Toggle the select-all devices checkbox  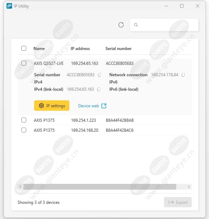(x=24, y=48)
